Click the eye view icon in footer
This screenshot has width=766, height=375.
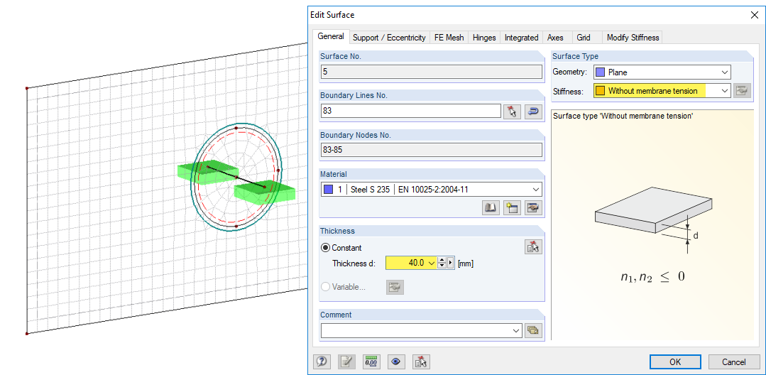click(396, 362)
